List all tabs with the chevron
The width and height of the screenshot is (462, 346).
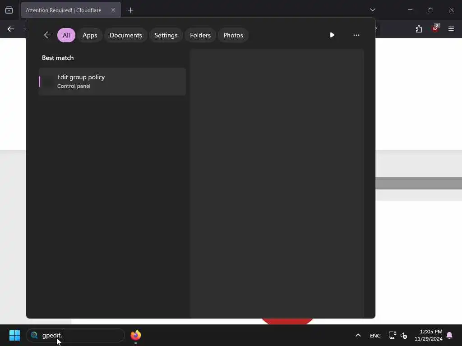pyautogui.click(x=372, y=10)
